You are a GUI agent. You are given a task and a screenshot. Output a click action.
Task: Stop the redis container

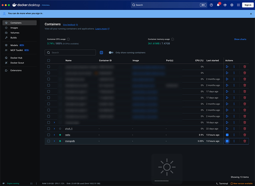pyautogui.click(x=227, y=135)
